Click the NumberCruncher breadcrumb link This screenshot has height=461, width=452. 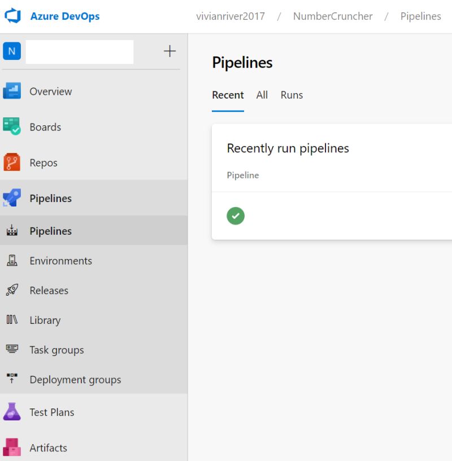pos(332,16)
